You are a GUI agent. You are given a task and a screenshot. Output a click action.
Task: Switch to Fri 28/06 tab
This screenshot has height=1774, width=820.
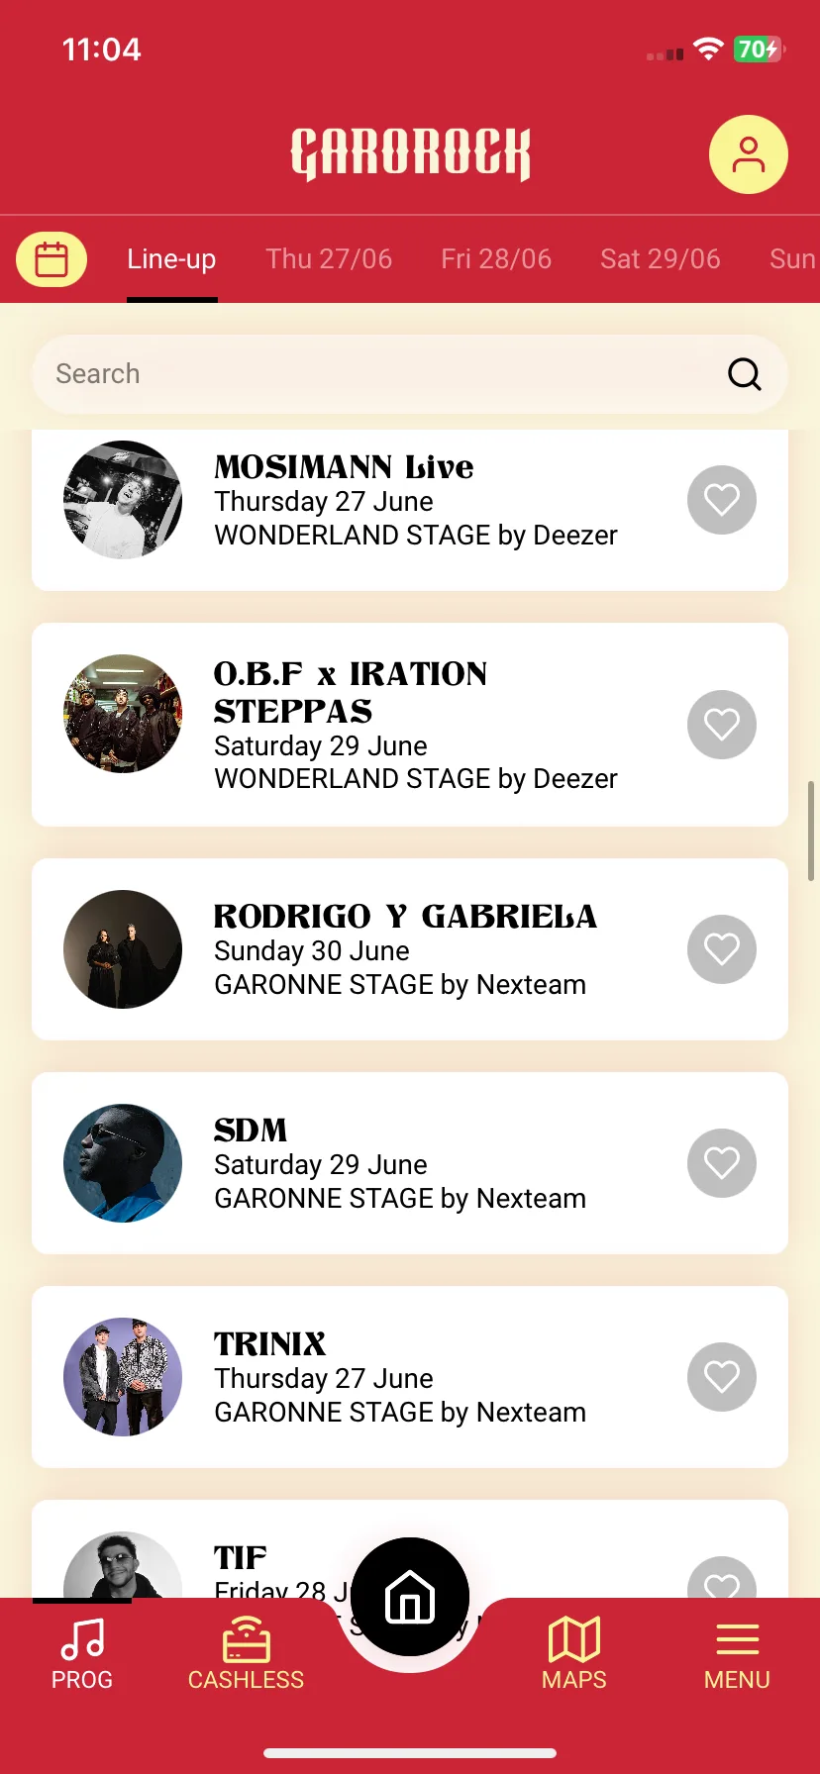click(496, 259)
